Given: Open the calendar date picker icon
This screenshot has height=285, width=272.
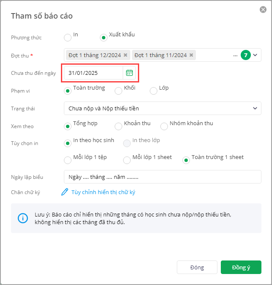Looking at the screenshot, I should pyautogui.click(x=129, y=73).
